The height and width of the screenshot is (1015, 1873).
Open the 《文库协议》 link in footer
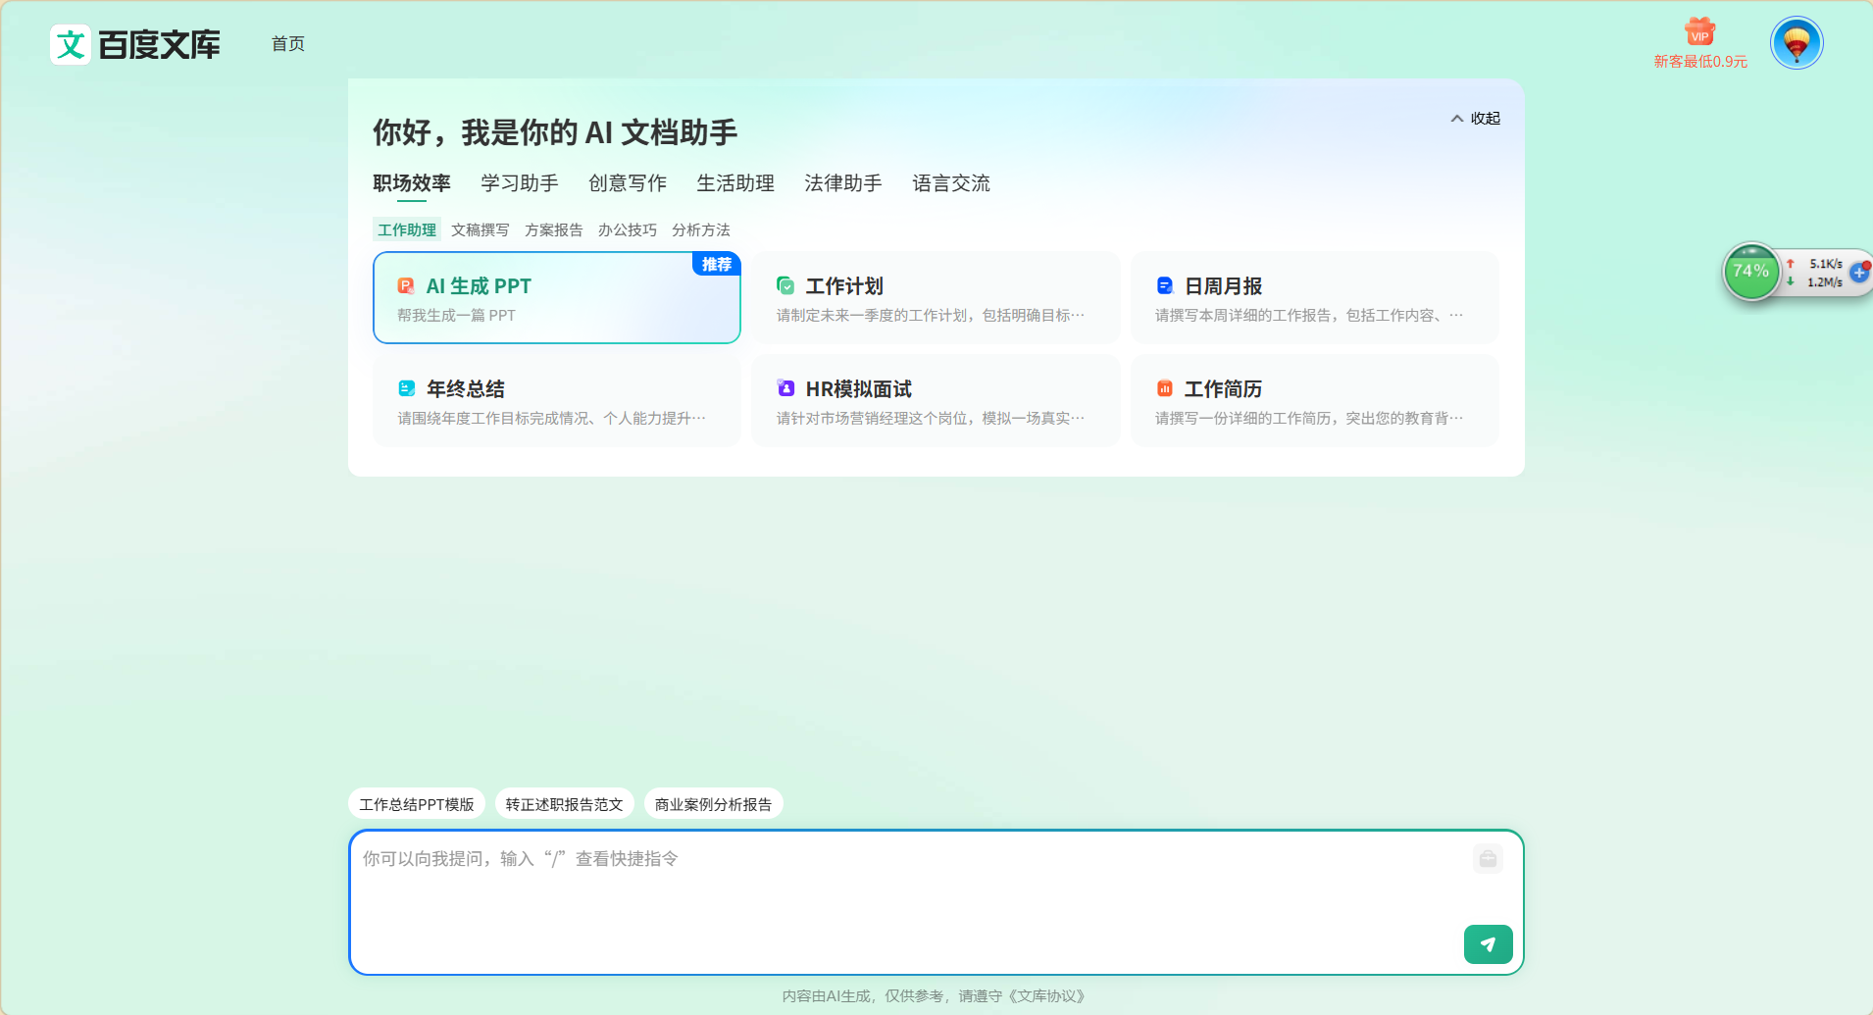coord(1047,996)
